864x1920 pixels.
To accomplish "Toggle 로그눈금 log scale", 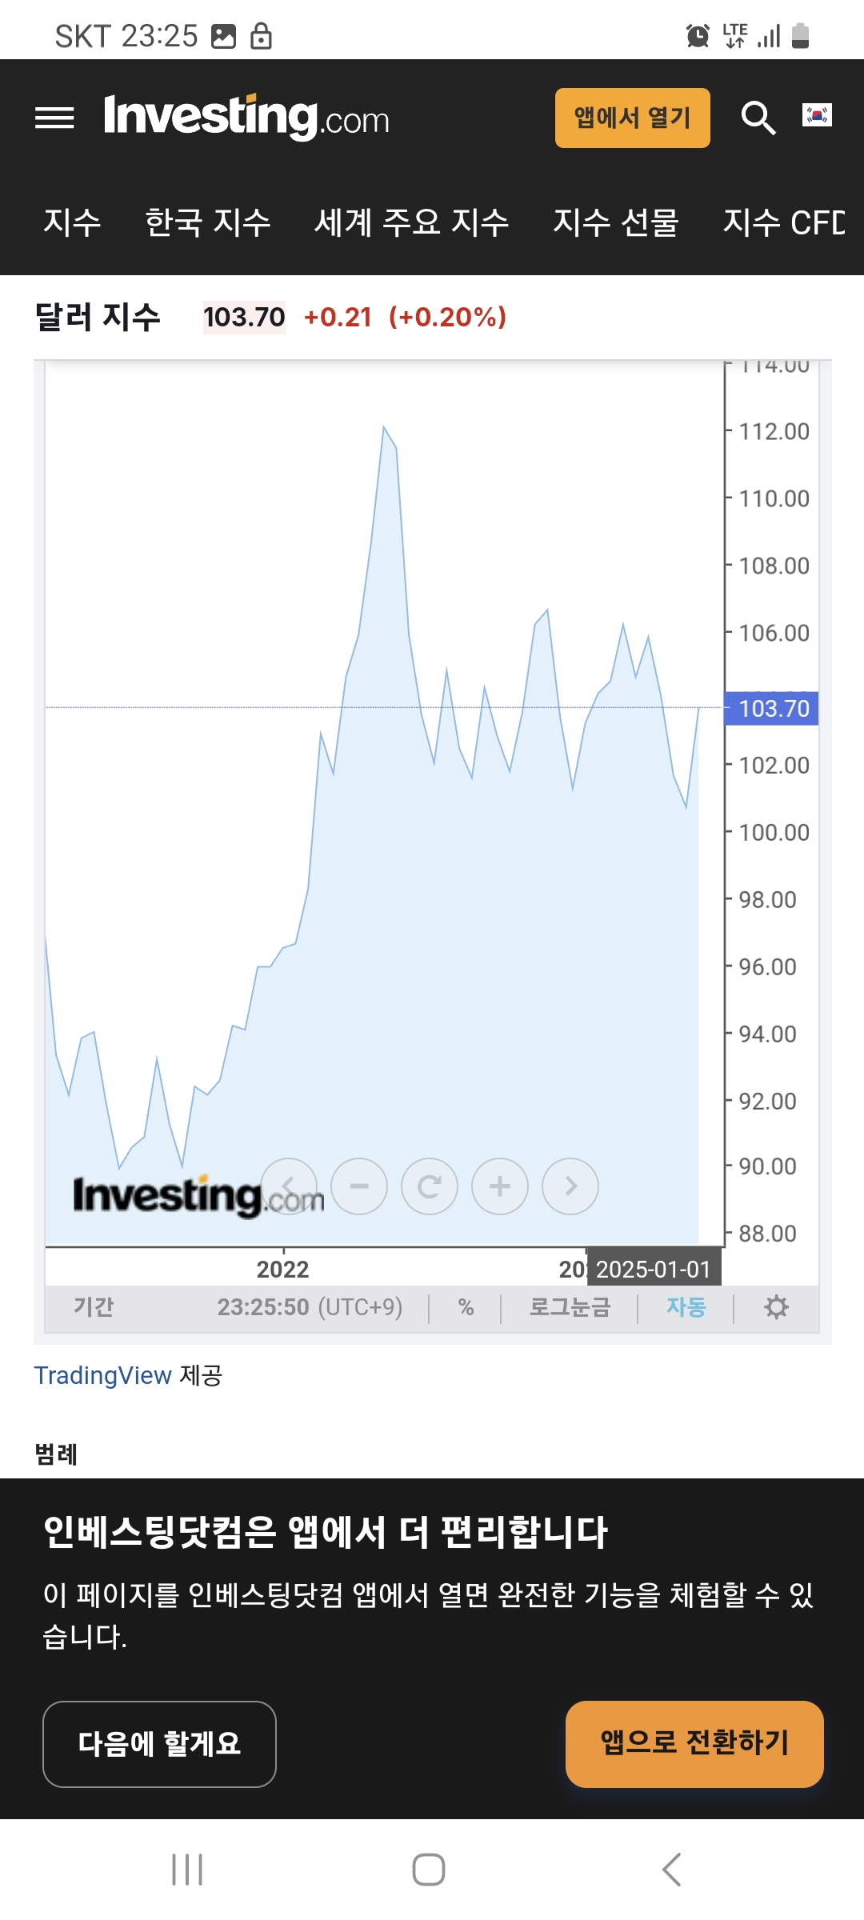I will [570, 1307].
